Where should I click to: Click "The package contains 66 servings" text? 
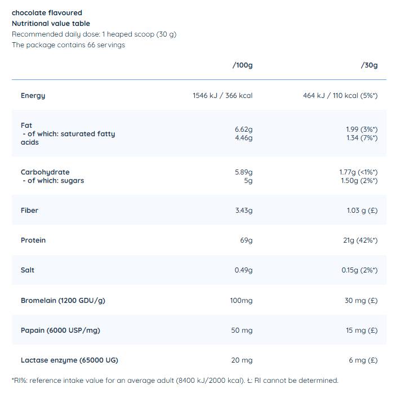(69, 45)
